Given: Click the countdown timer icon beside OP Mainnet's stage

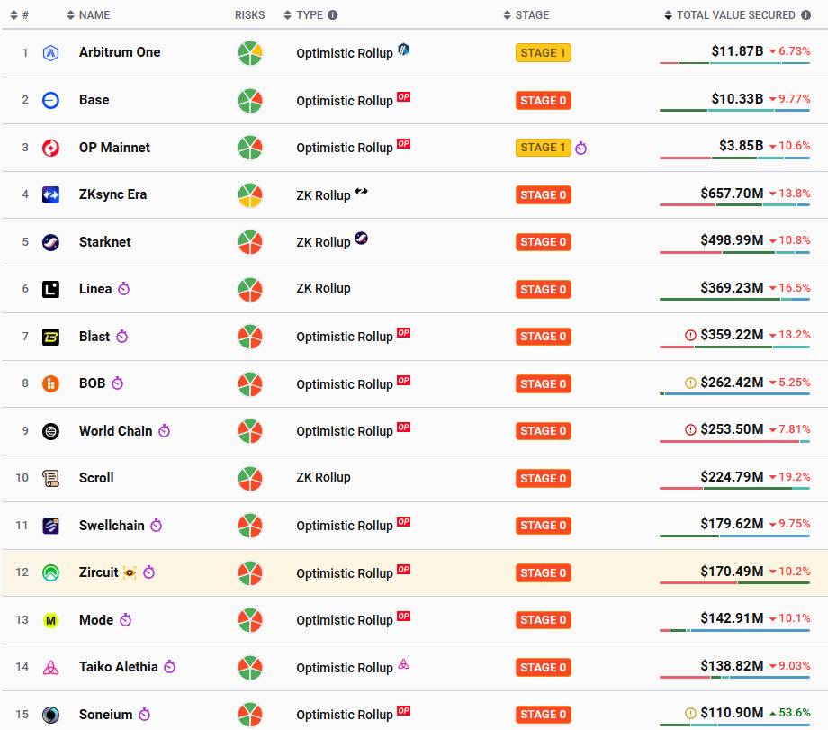Looking at the screenshot, I should click(x=581, y=148).
